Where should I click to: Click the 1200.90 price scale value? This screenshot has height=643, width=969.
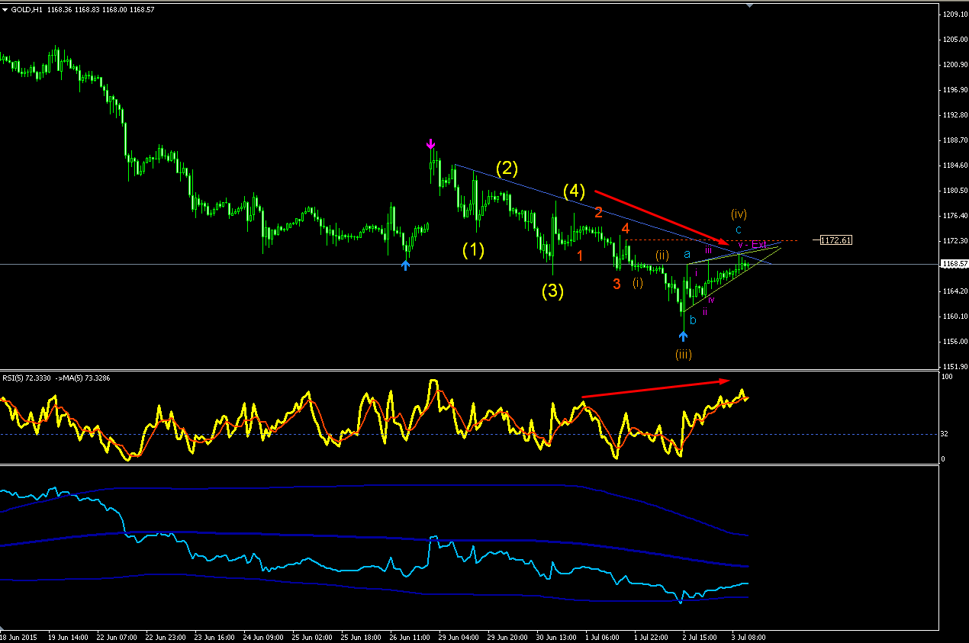point(955,65)
